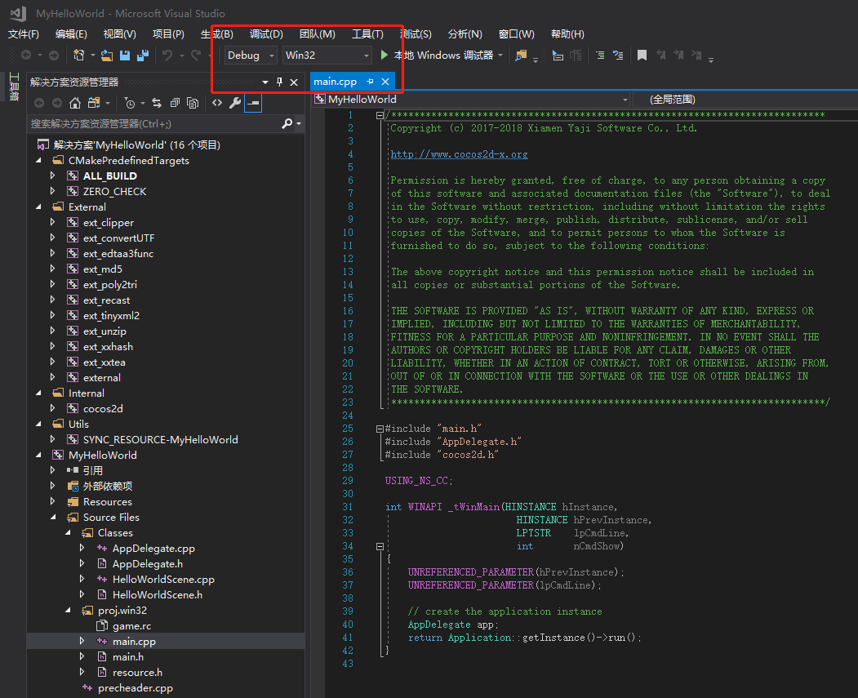The height and width of the screenshot is (698, 858).
Task: Click the Save All toolbar icon
Action: click(143, 56)
